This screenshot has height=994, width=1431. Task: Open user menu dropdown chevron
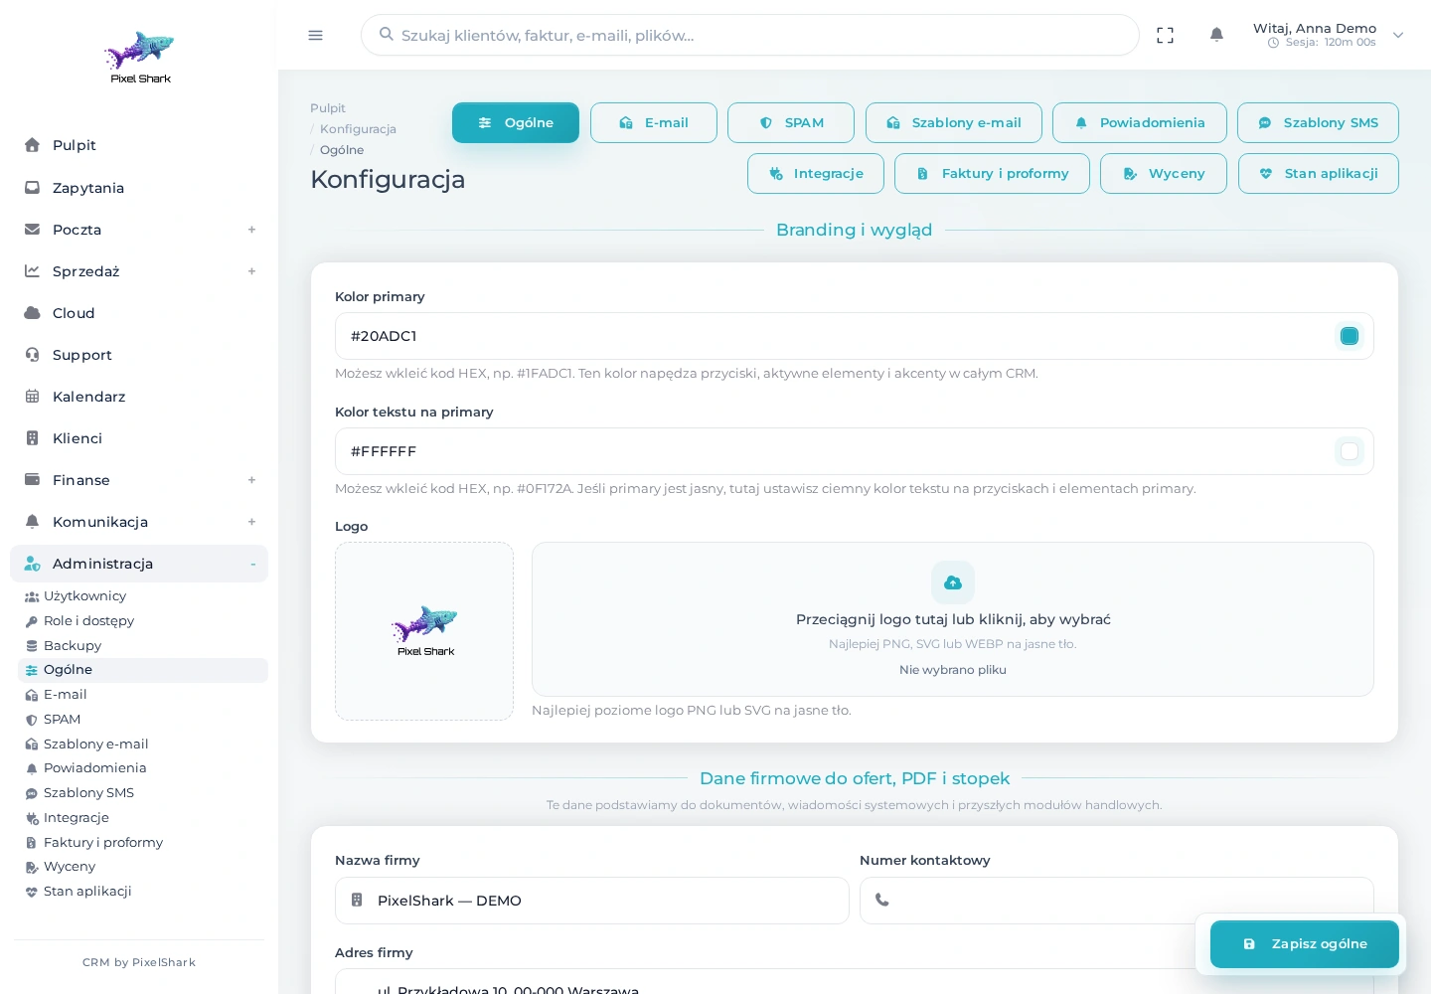point(1398,35)
